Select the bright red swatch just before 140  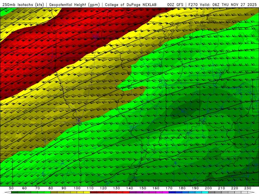point(126,192)
